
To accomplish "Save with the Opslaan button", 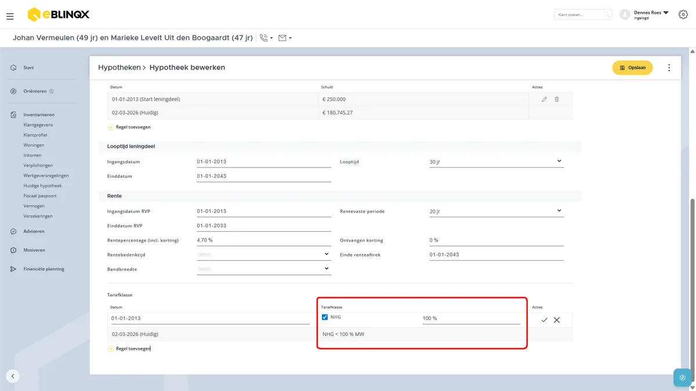I will click(633, 68).
